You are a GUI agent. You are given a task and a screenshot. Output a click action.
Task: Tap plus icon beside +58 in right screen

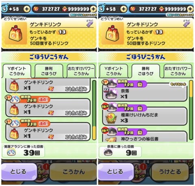pos(123,9)
